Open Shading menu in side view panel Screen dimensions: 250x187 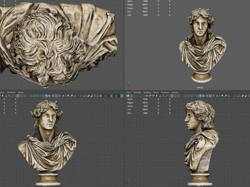(x=137, y=92)
